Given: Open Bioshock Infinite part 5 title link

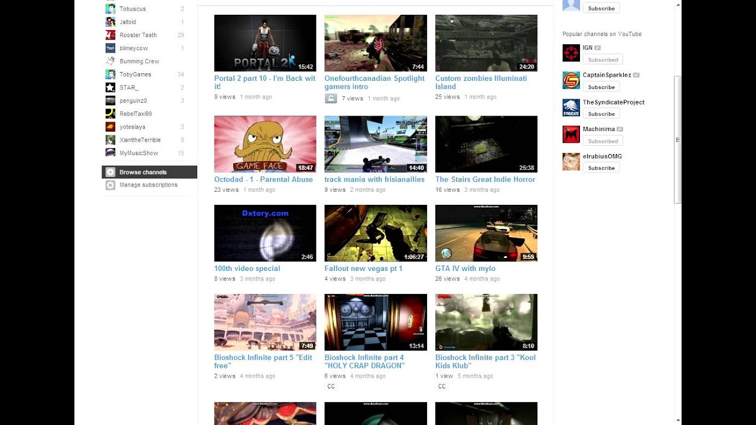Looking at the screenshot, I should [263, 361].
